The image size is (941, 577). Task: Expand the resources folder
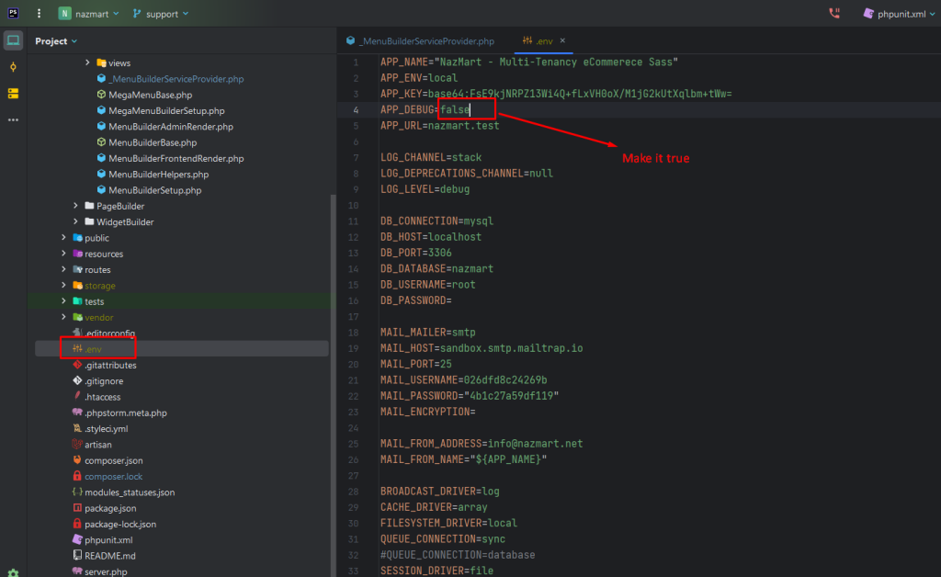pos(63,253)
